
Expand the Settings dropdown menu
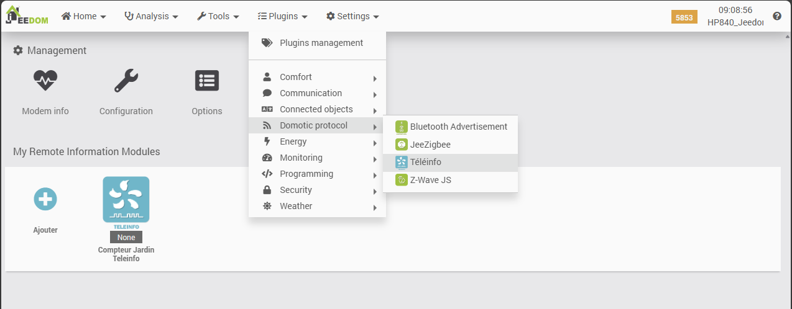coord(352,16)
